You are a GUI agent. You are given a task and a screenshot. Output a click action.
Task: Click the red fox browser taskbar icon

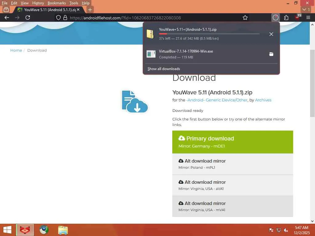point(25,230)
